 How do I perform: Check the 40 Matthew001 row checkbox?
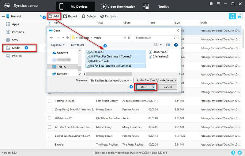pyautogui.click(x=50, y=118)
